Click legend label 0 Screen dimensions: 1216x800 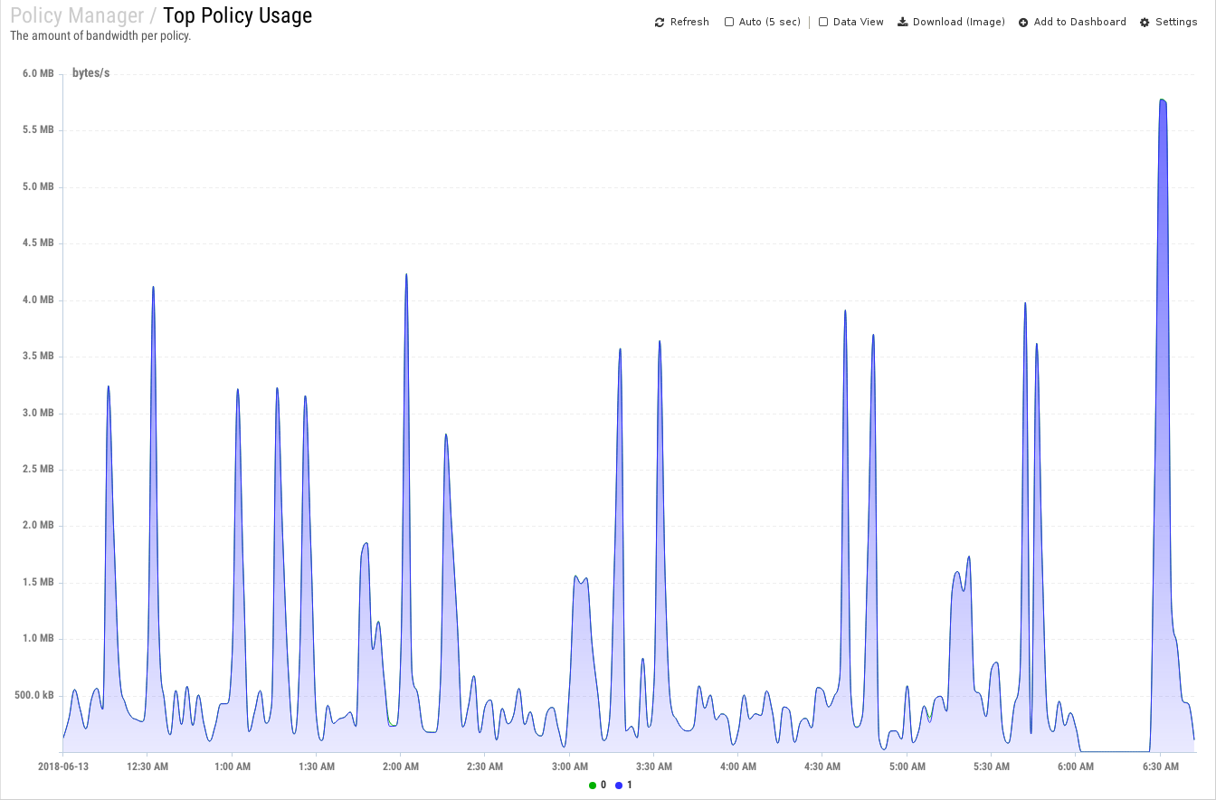pyautogui.click(x=603, y=785)
